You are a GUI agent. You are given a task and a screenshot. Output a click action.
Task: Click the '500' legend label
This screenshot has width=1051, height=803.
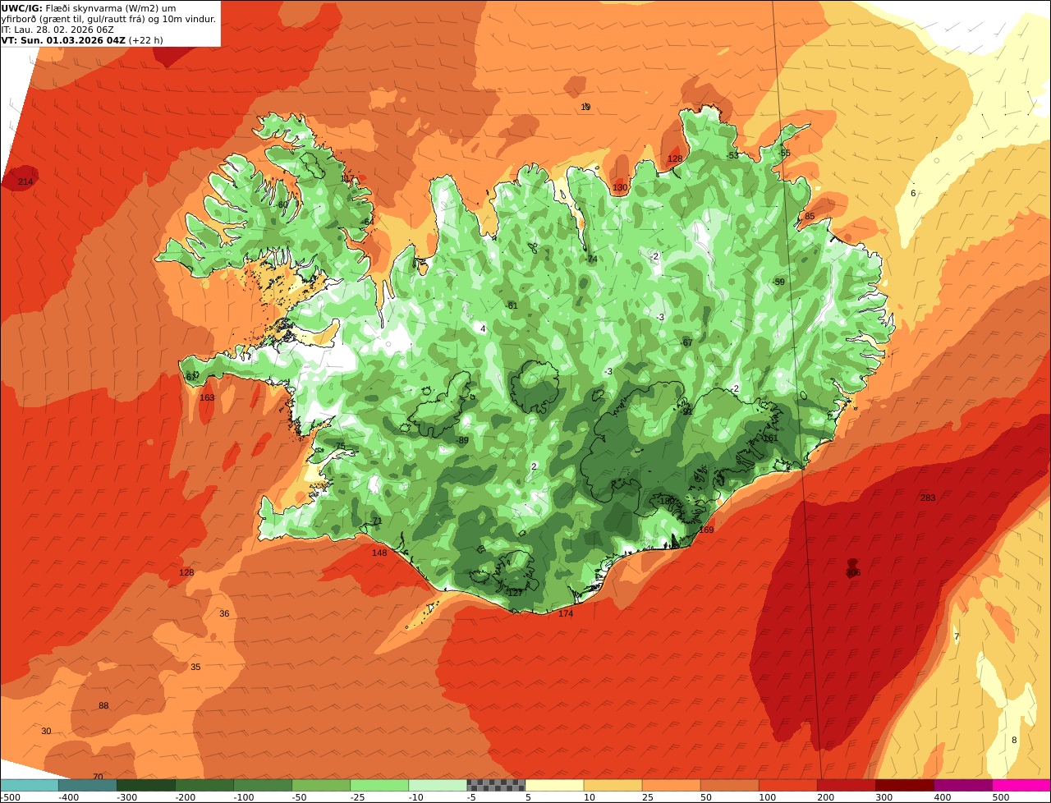pos(1000,797)
